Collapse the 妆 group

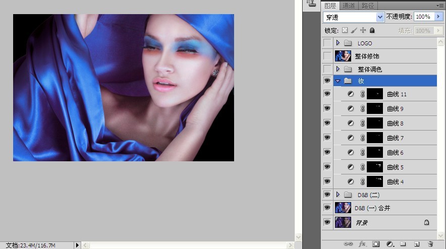coord(338,81)
